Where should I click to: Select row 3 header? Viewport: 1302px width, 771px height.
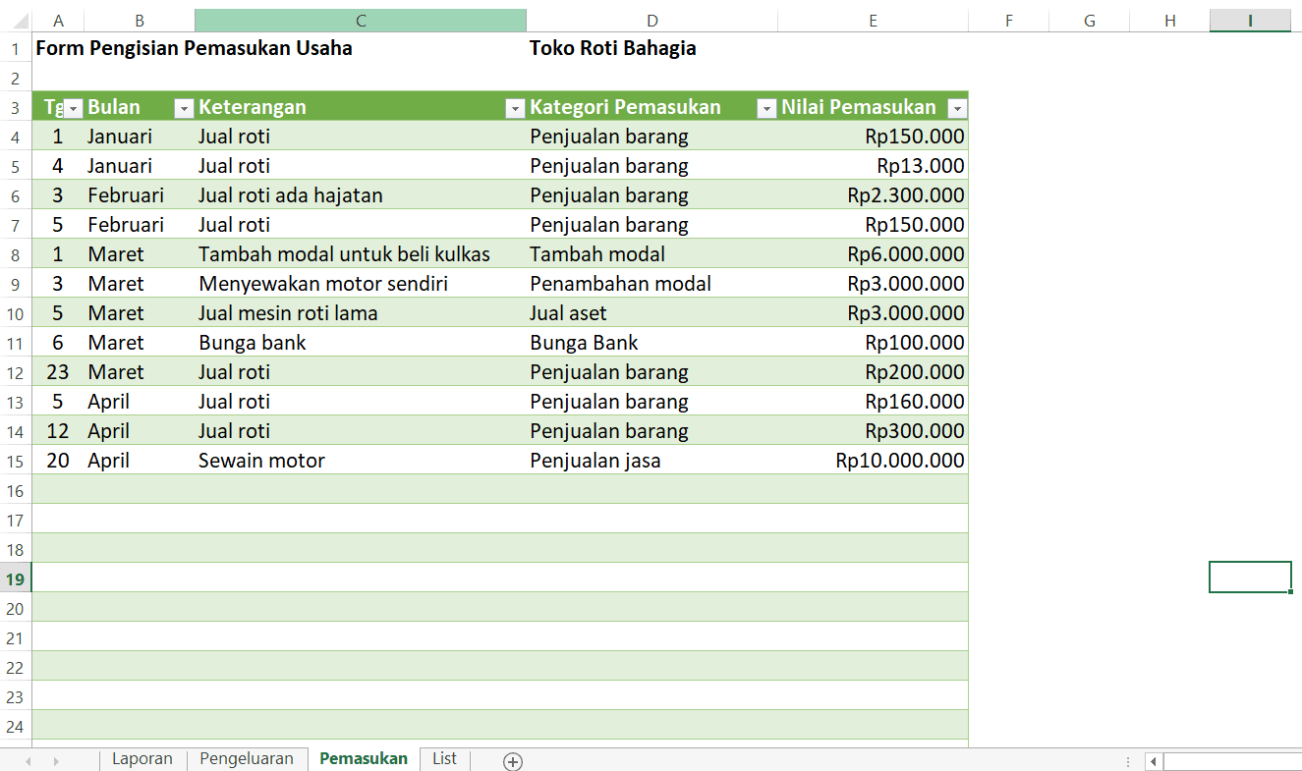16,107
